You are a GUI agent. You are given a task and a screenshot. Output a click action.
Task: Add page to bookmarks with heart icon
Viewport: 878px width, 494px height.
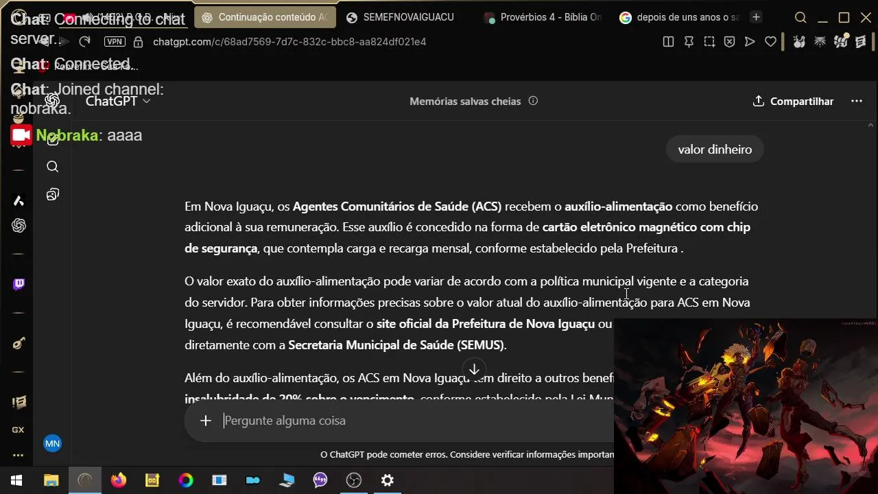(770, 42)
